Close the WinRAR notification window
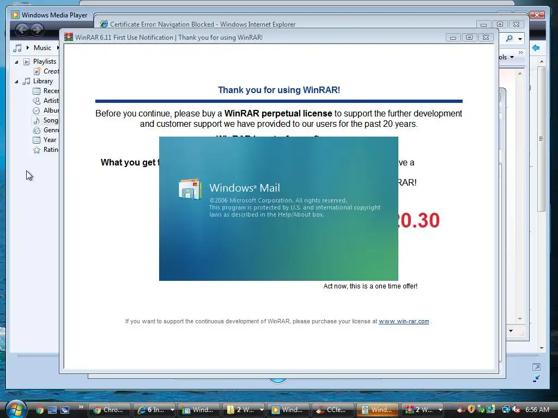558x418 pixels. (x=486, y=38)
